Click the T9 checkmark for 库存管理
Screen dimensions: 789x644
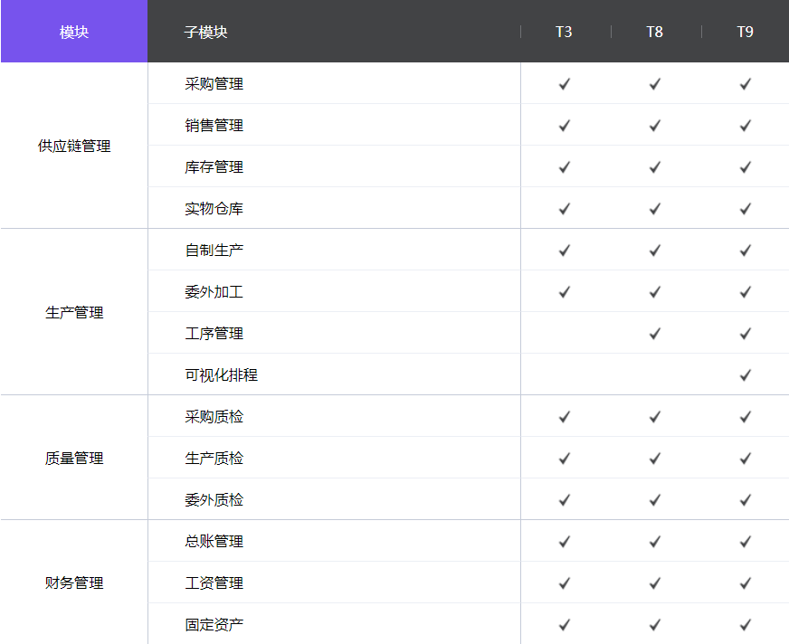click(746, 167)
